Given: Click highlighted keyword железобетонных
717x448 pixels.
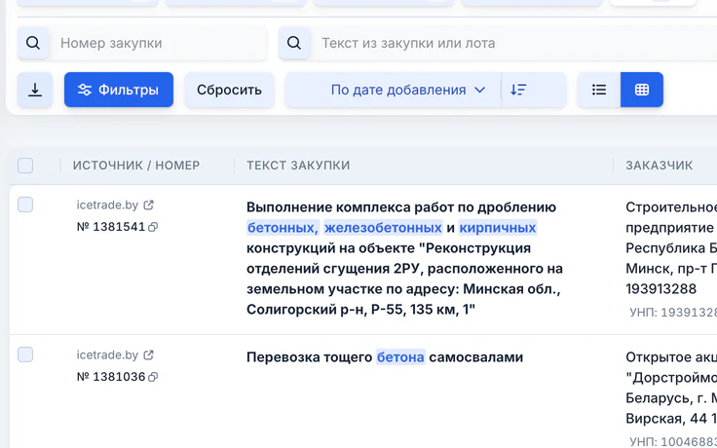Looking at the screenshot, I should (383, 227).
